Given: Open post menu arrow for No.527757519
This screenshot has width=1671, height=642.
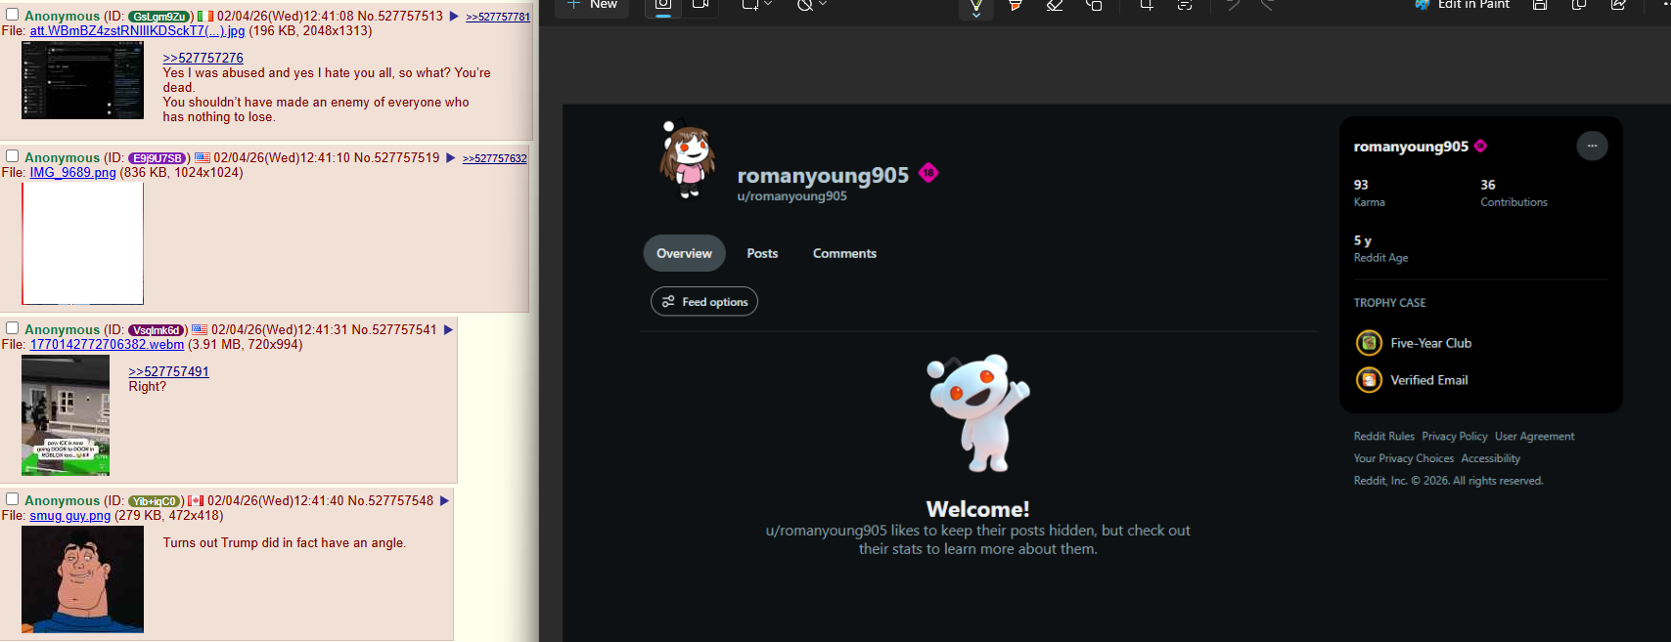Looking at the screenshot, I should pyautogui.click(x=450, y=158).
